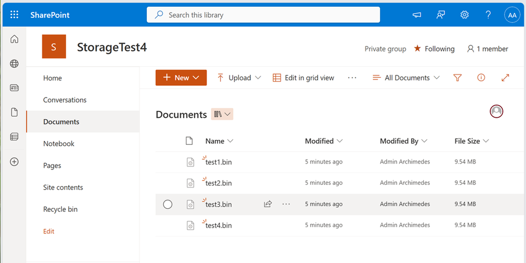Click Edit in grid view
Image resolution: width=526 pixels, height=263 pixels.
click(303, 78)
